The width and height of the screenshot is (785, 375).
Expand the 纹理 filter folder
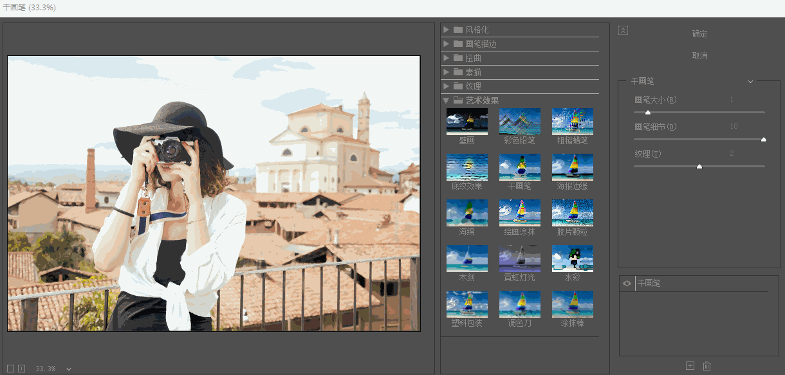coord(447,86)
